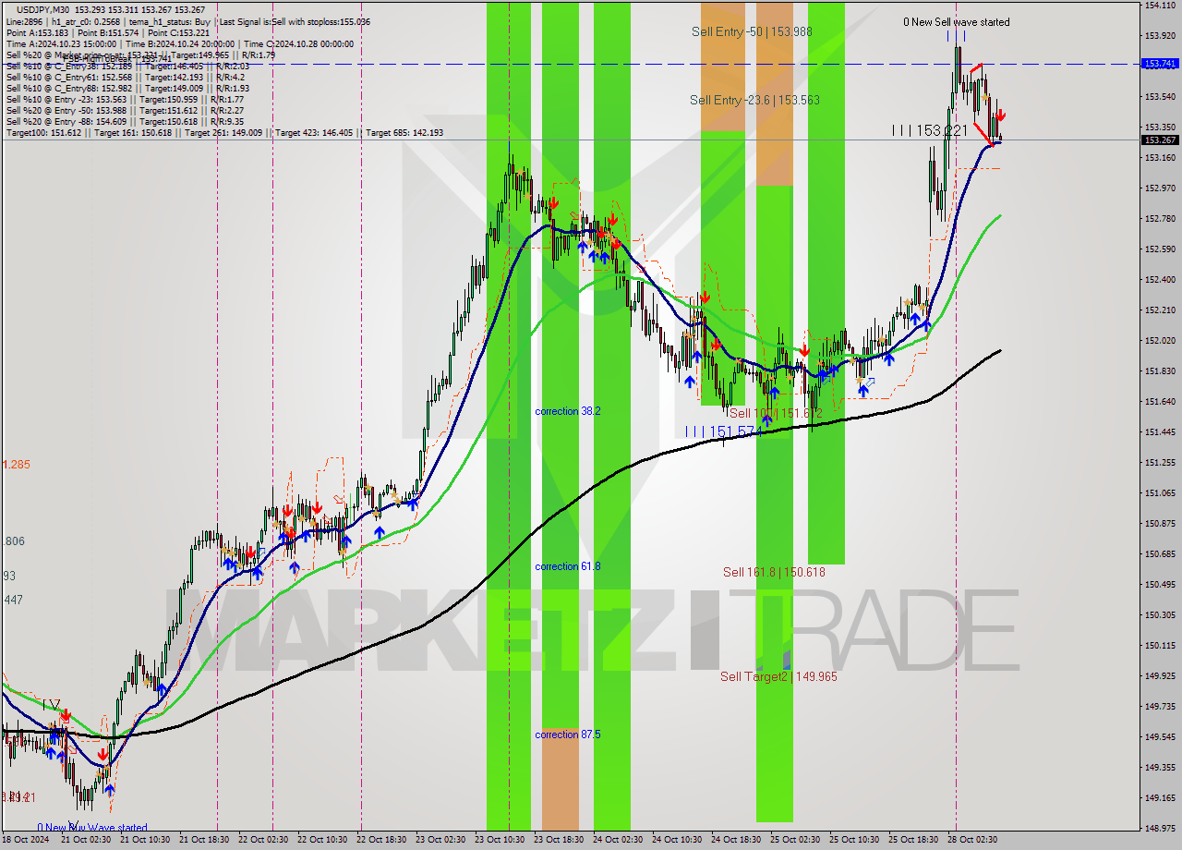This screenshot has width=1182, height=850.
Task: Click the 'Target 423: 146.405' value
Action: click(x=313, y=133)
